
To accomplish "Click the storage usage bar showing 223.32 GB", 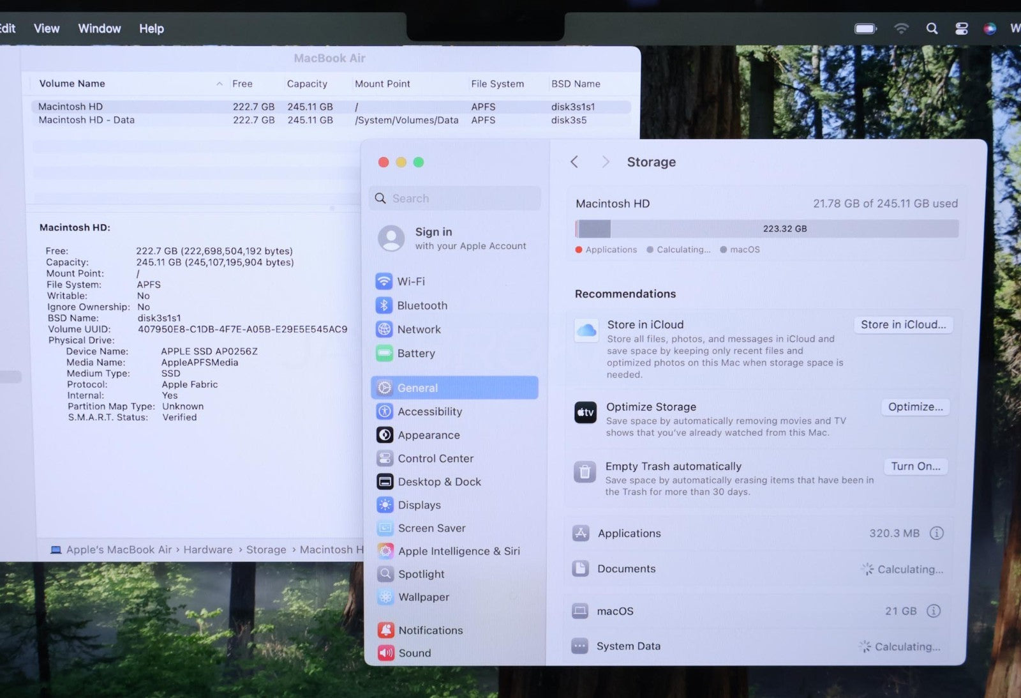I will tap(767, 229).
